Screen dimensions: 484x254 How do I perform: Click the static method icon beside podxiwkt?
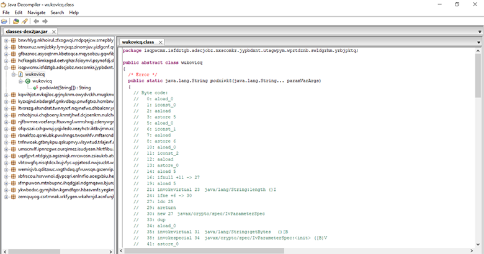click(35, 88)
